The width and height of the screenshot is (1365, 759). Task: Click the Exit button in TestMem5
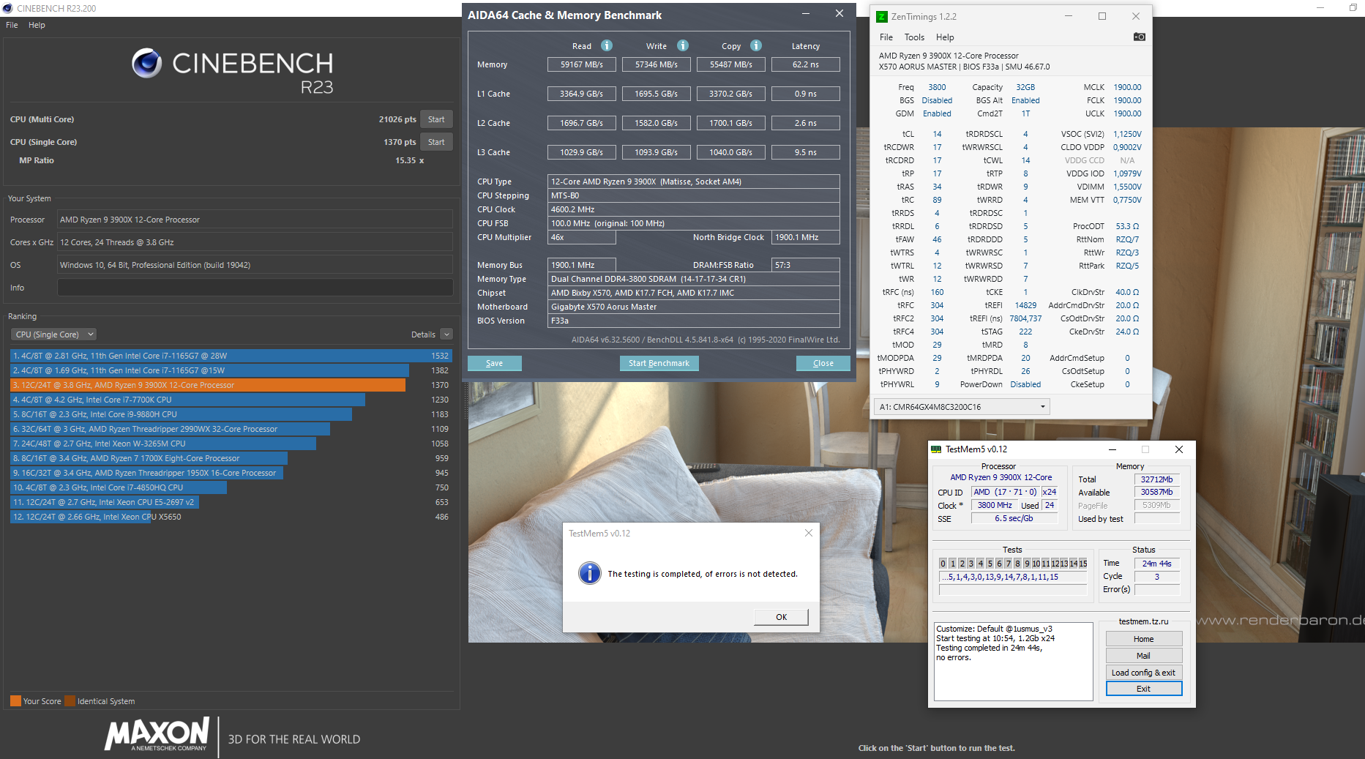point(1144,689)
